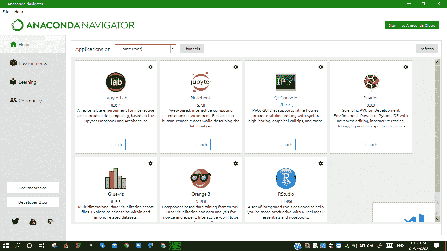Screen dimensions: 447x251
Task: Open the GitHub icon in sidebar
Action: tap(50, 221)
